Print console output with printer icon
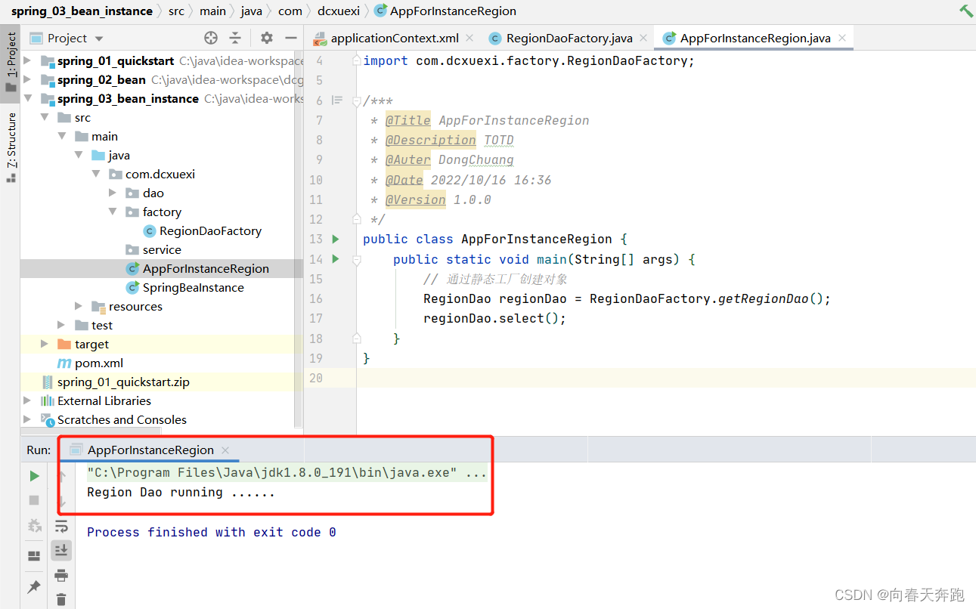Screen dimensions: 976x609 pyautogui.click(x=62, y=576)
